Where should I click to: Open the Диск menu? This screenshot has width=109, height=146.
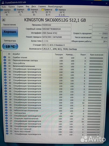coord(34,6)
